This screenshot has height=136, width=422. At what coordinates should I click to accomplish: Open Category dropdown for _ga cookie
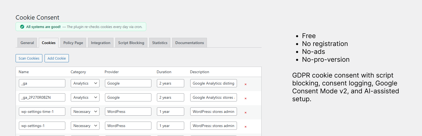click(85, 83)
